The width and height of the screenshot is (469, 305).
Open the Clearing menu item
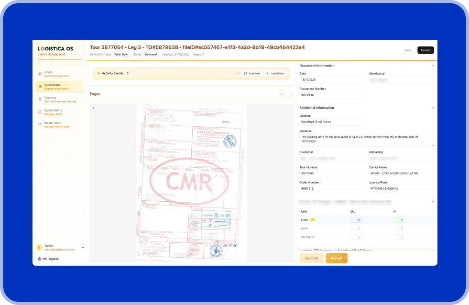pyautogui.click(x=59, y=99)
